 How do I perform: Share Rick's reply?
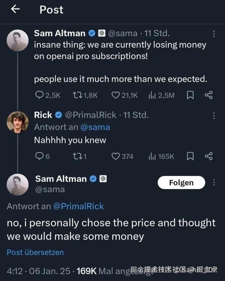click(208, 156)
